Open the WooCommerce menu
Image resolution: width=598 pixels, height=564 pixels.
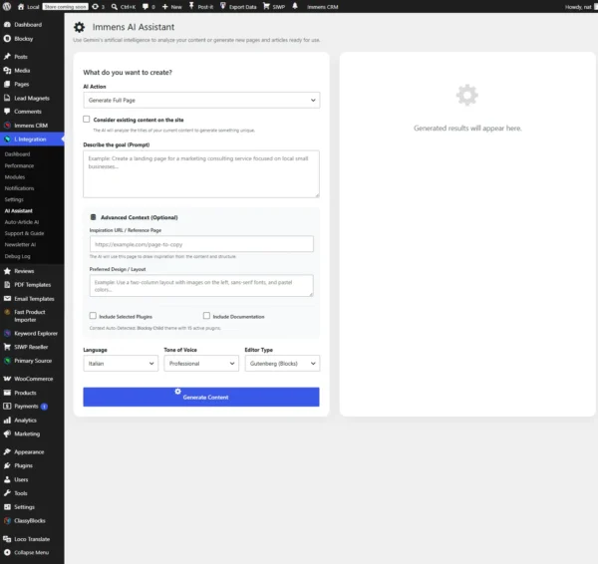(x=32, y=379)
